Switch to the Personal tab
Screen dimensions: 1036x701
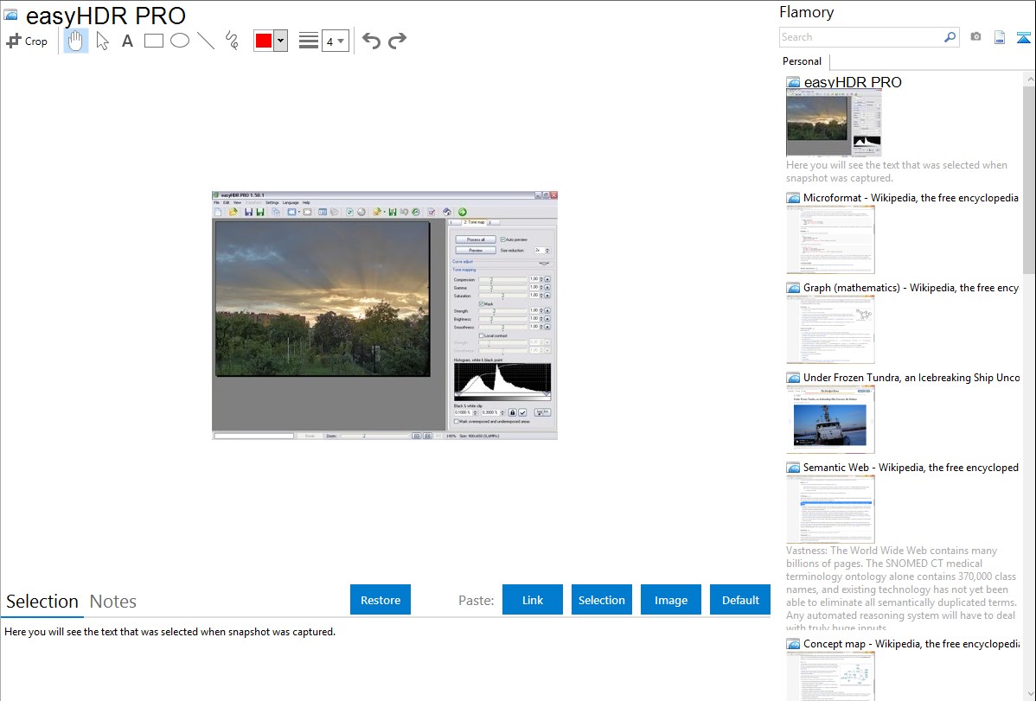[803, 61]
